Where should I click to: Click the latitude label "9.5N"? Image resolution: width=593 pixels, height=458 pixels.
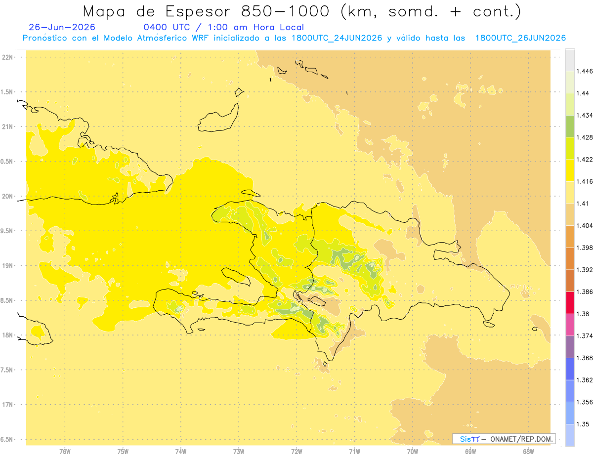coord(6,231)
